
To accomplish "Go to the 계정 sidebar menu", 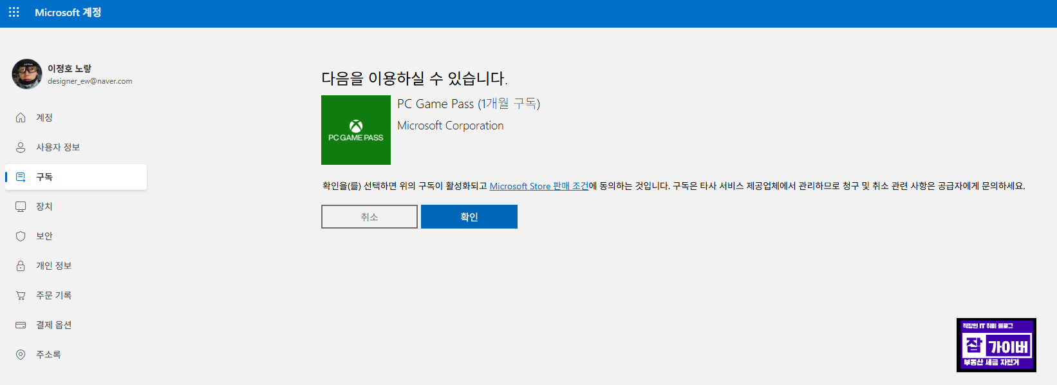I will tap(76, 118).
